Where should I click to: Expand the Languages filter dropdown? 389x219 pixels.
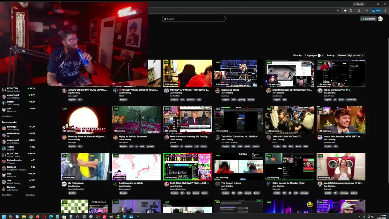314,55
